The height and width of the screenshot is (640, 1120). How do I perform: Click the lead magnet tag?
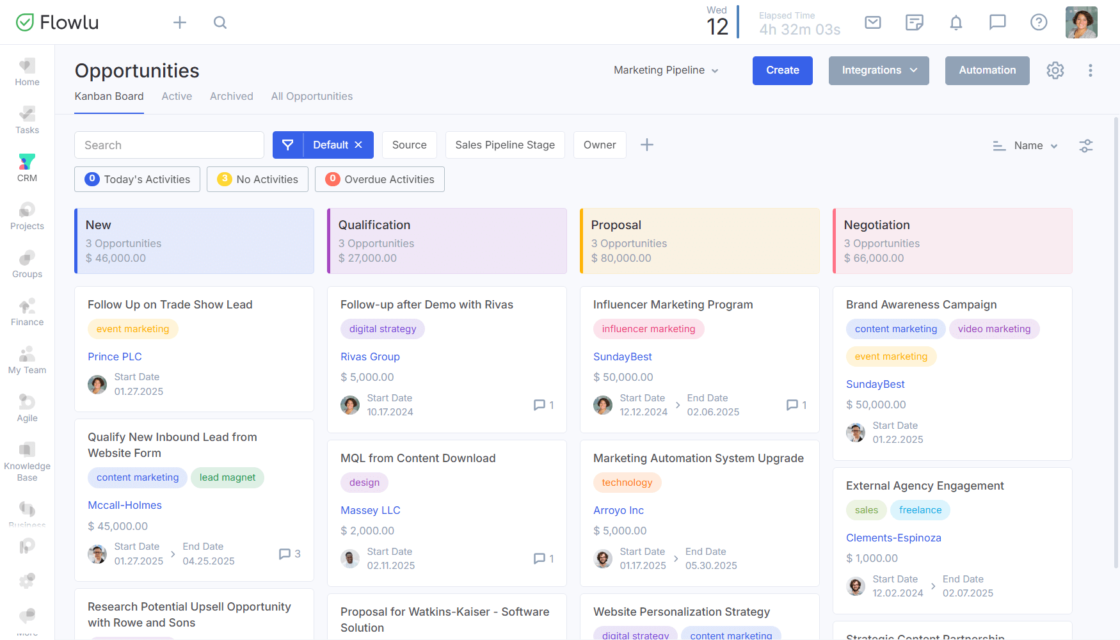[x=227, y=477]
